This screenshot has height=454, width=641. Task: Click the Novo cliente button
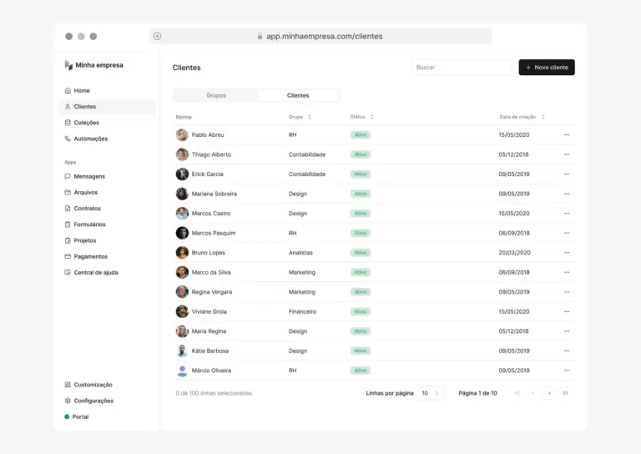tap(547, 68)
